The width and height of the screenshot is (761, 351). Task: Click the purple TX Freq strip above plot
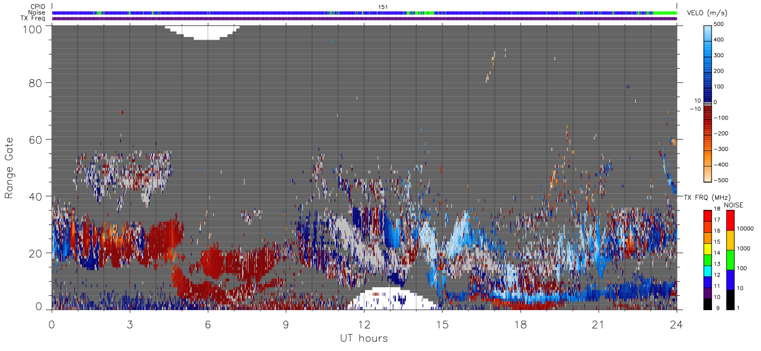point(364,19)
